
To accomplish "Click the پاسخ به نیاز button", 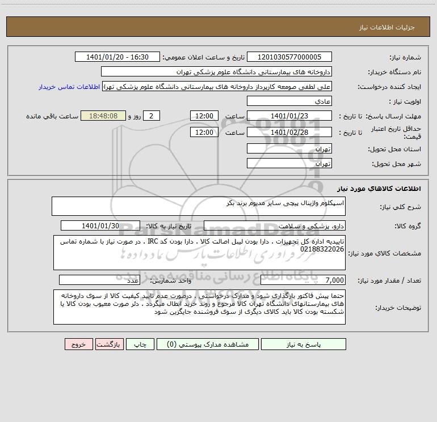I will tap(304, 344).
